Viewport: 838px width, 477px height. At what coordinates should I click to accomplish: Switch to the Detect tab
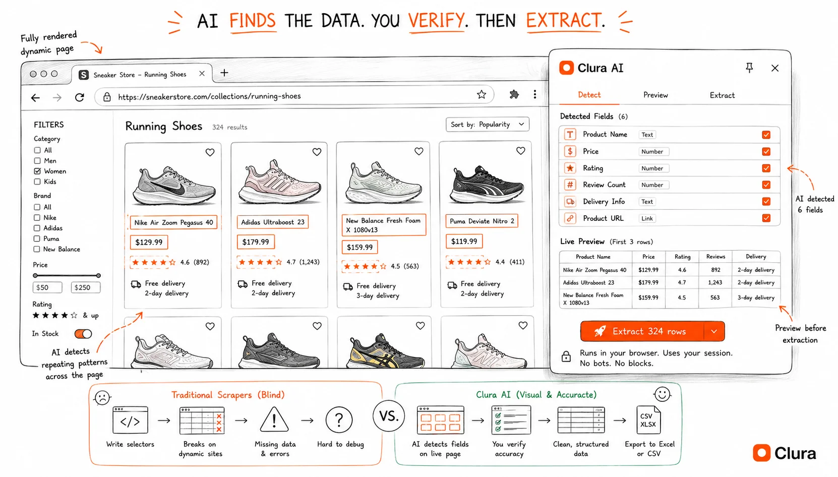tap(589, 95)
